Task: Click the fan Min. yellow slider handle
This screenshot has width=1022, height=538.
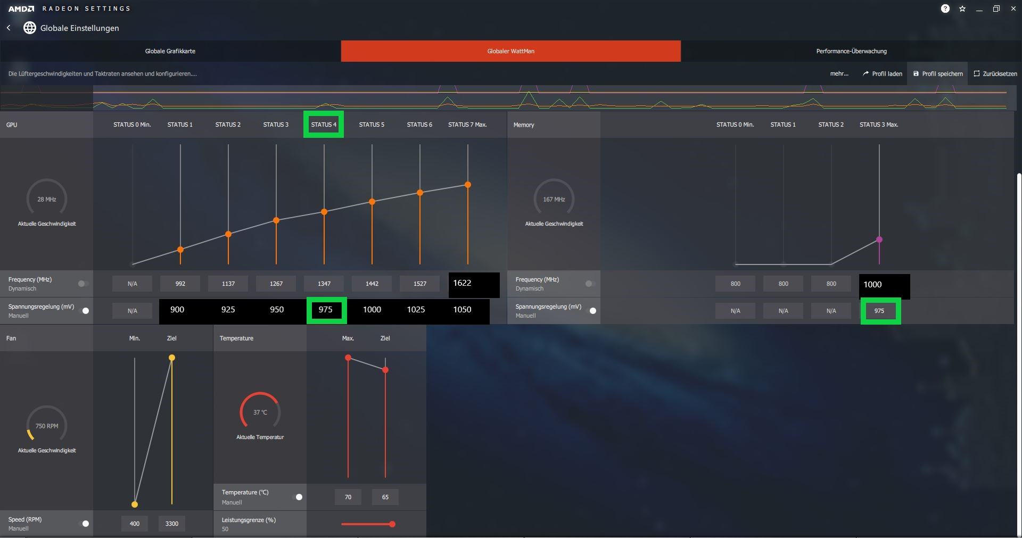Action: [x=135, y=504]
